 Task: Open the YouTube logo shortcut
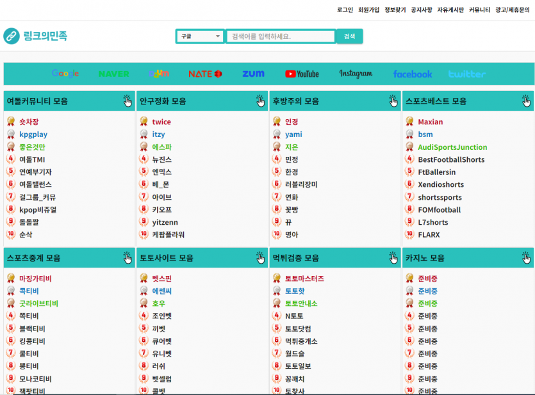(302, 74)
